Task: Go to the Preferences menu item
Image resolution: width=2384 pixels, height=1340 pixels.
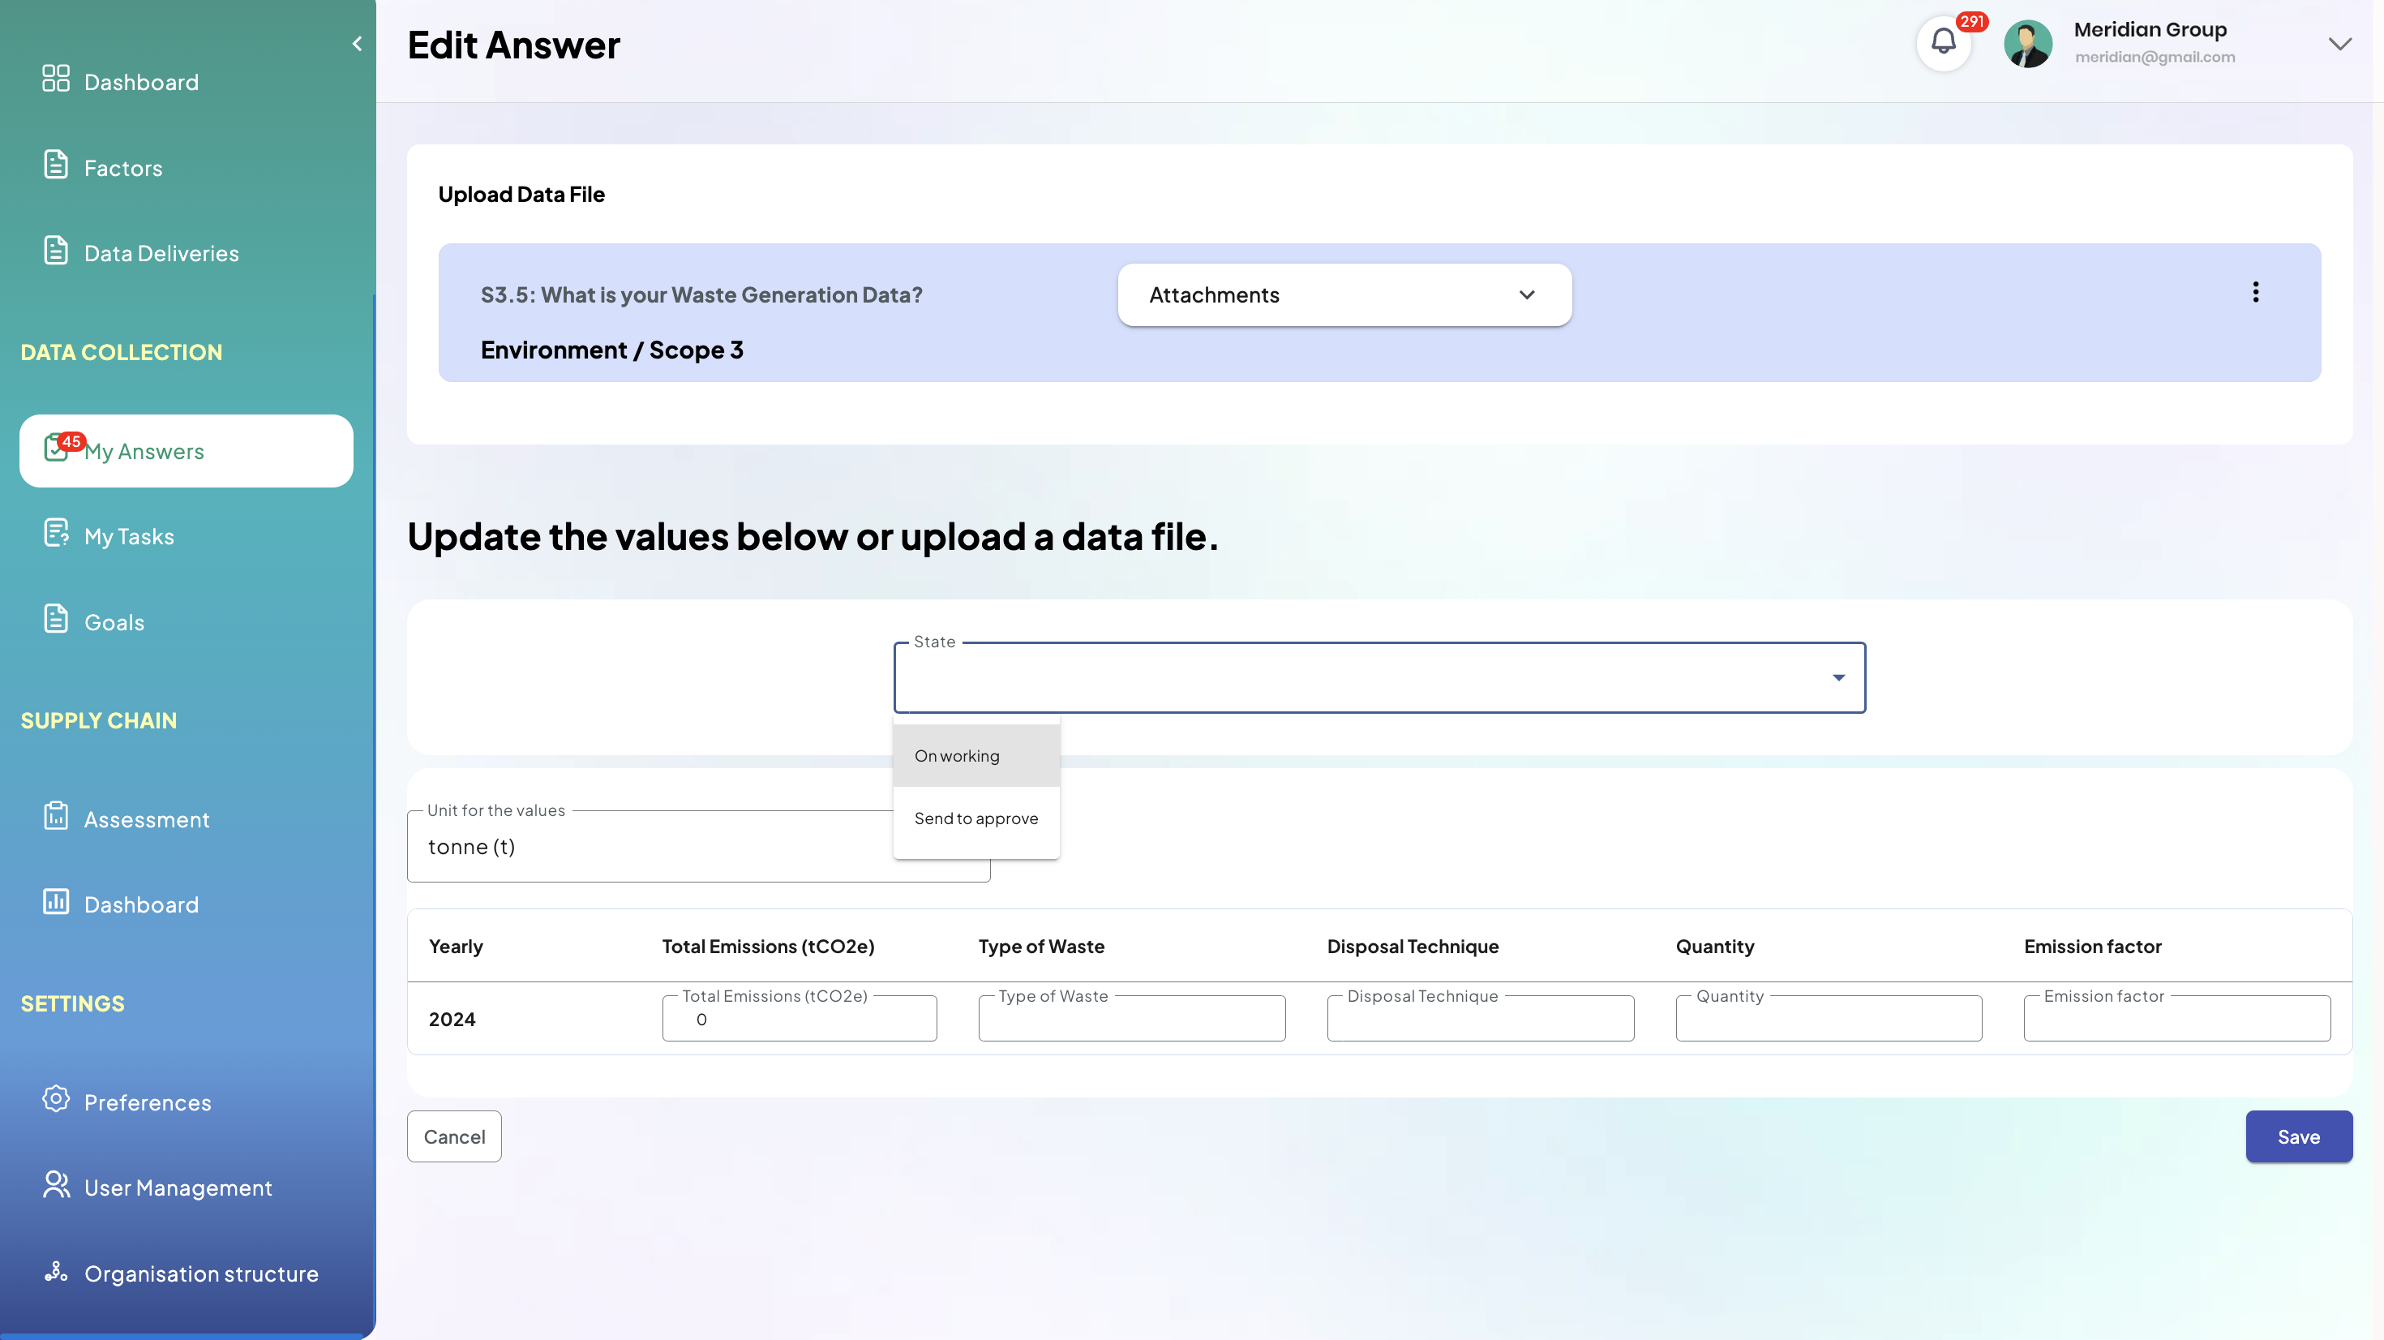Action: (x=147, y=1103)
